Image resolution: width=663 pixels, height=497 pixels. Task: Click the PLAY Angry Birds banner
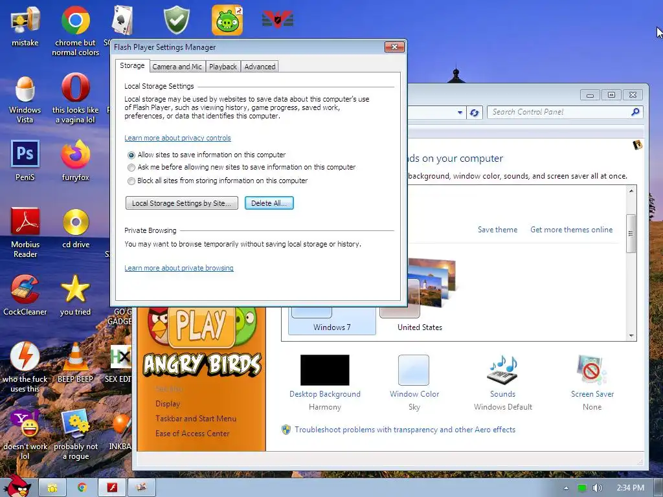click(201, 326)
